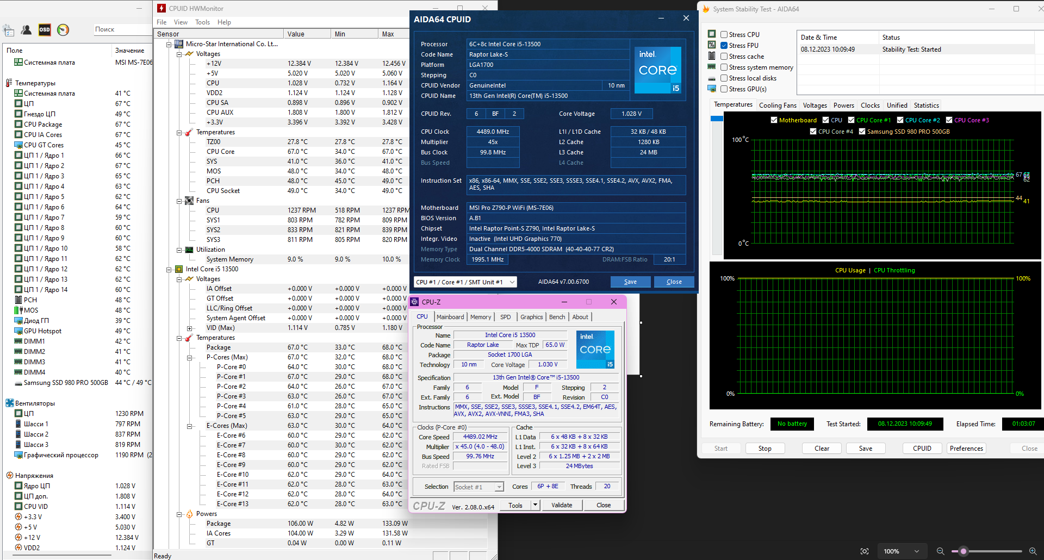Toggle the CPU Core #1 graph checkbox

pyautogui.click(x=852, y=120)
